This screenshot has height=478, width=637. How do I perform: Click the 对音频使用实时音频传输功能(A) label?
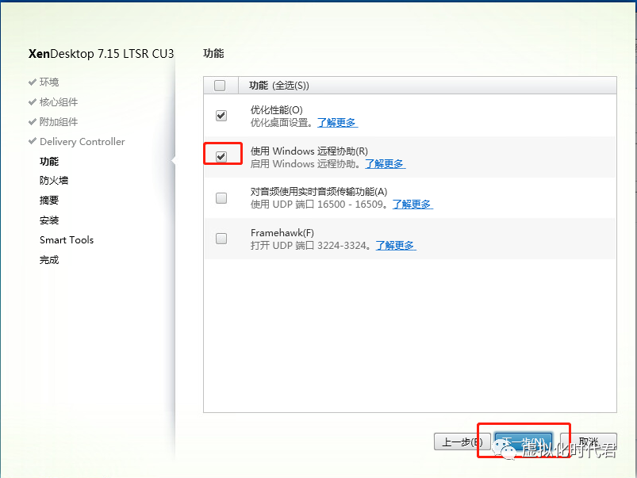(319, 192)
